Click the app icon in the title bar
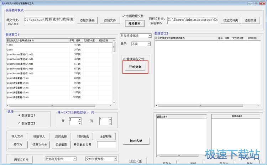Image resolution: width=267 pixels, height=165 pixels. click(3, 3)
